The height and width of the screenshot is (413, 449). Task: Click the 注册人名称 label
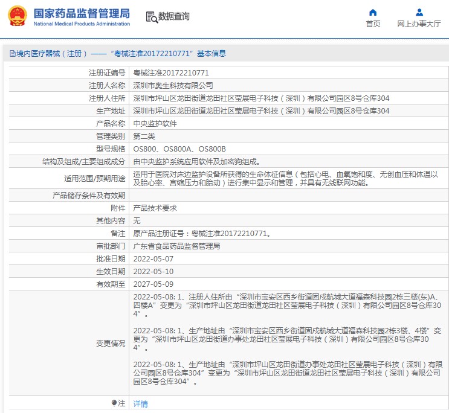point(107,86)
